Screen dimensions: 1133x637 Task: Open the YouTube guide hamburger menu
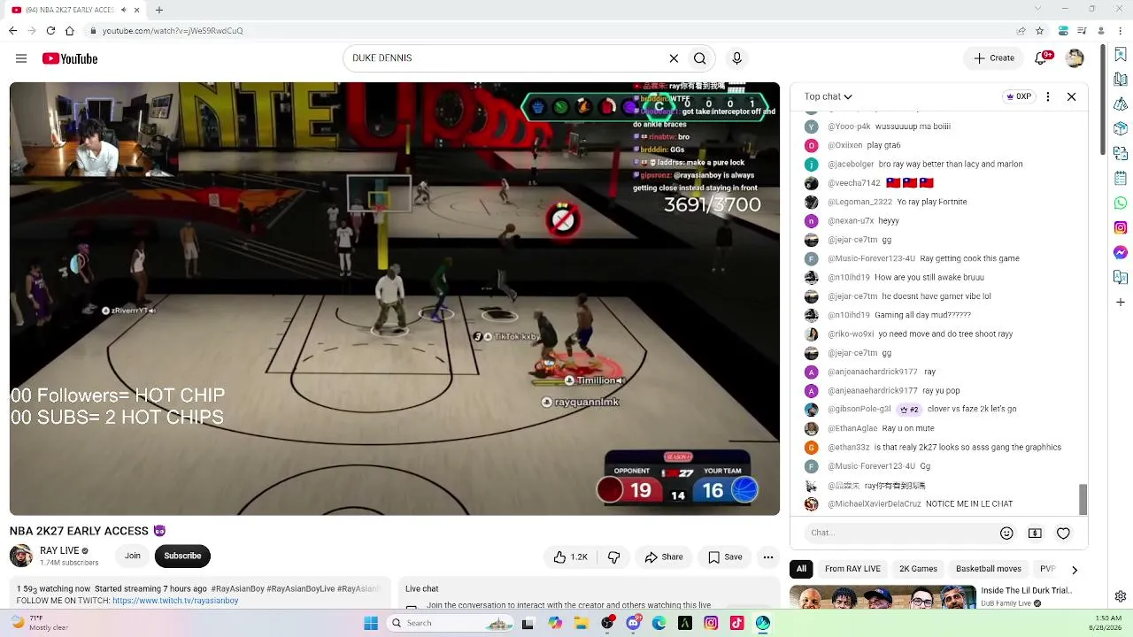[21, 58]
